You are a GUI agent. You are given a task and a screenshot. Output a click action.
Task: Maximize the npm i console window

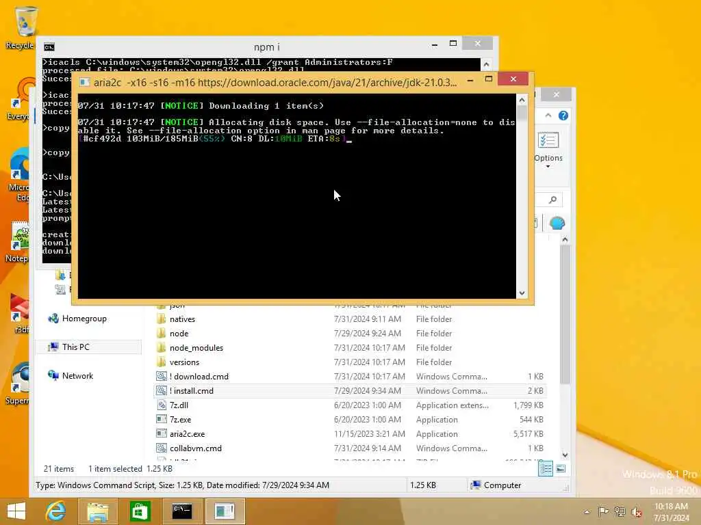(x=453, y=43)
